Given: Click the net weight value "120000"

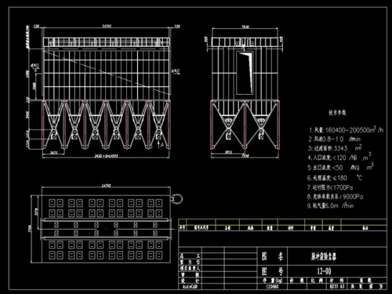Looking at the screenshot, I should tap(272, 286).
